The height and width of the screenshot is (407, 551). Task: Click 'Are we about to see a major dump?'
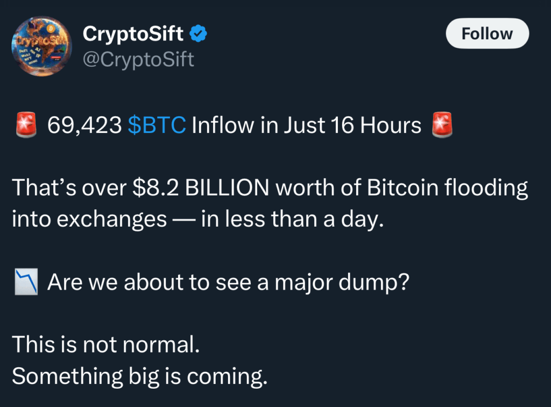click(228, 282)
